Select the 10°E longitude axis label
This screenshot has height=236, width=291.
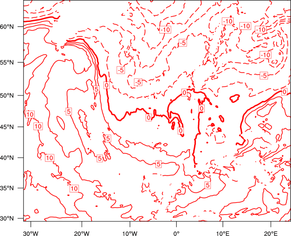(x=223, y=233)
